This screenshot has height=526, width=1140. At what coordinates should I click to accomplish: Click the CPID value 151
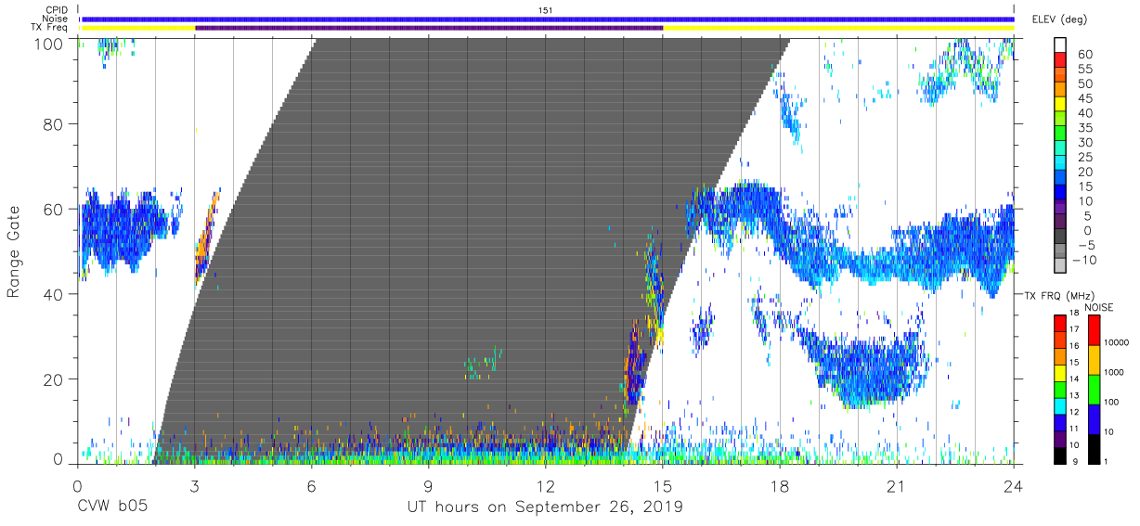(x=546, y=9)
